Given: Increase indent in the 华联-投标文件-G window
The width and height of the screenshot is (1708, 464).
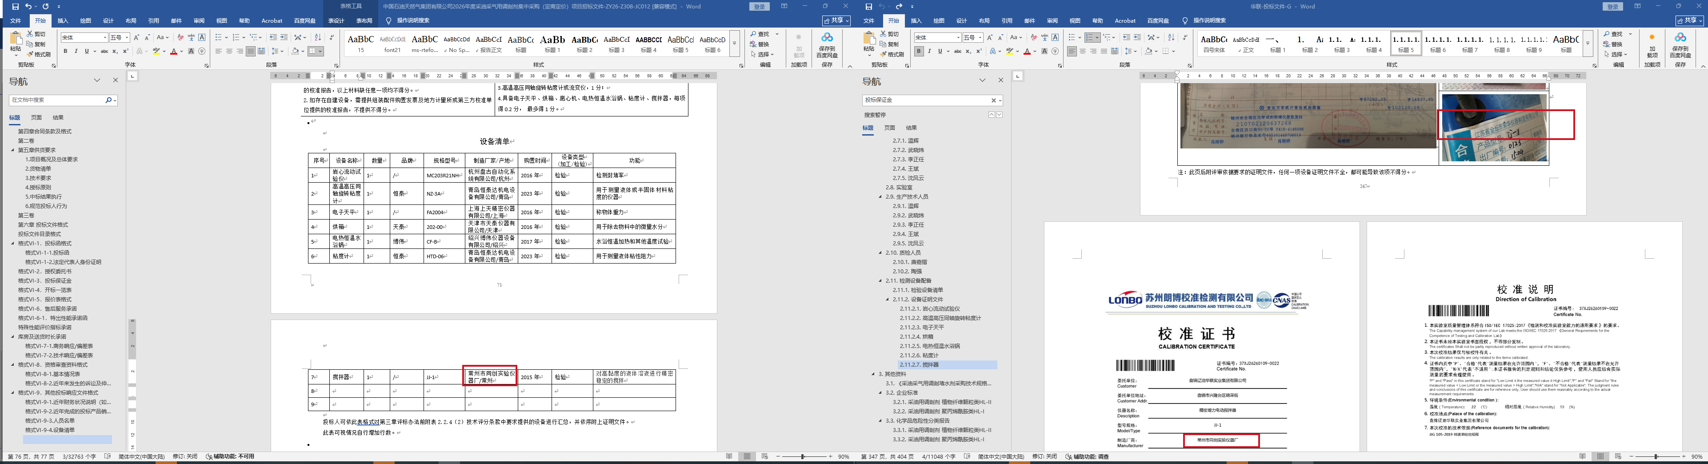Looking at the screenshot, I should click(x=1137, y=38).
